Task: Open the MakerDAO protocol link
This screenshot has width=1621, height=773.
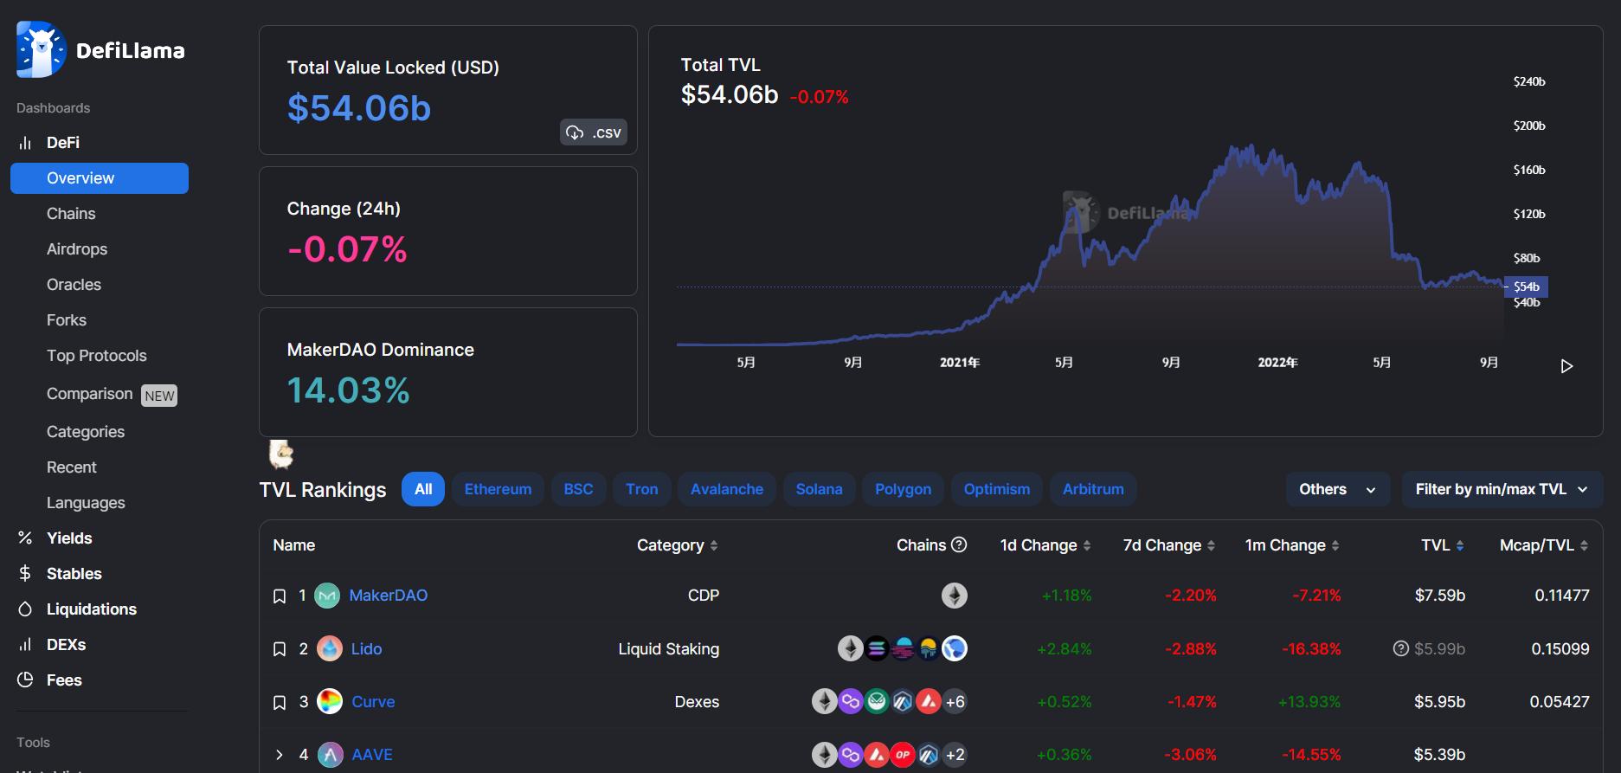Action: pos(389,596)
